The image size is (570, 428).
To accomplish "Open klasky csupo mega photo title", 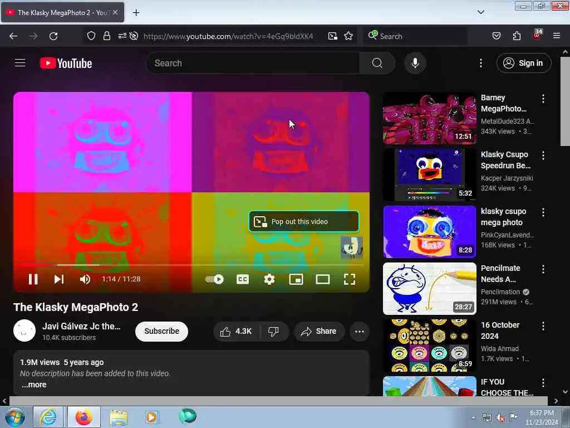I will click(503, 217).
